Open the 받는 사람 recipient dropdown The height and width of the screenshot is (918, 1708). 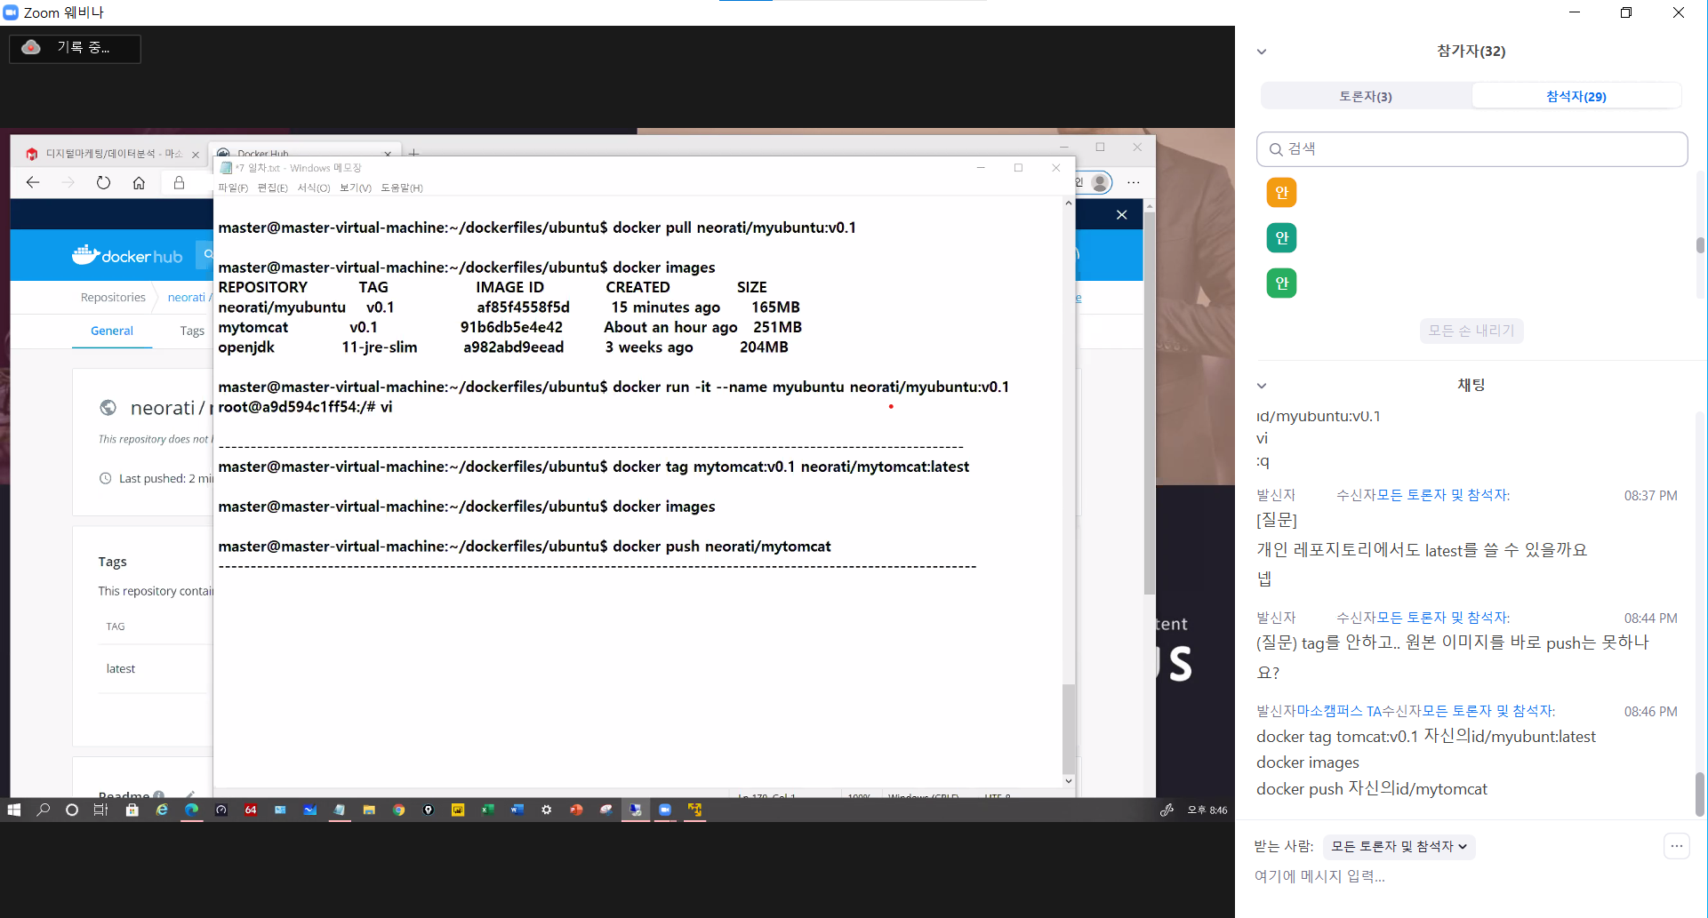(x=1399, y=847)
